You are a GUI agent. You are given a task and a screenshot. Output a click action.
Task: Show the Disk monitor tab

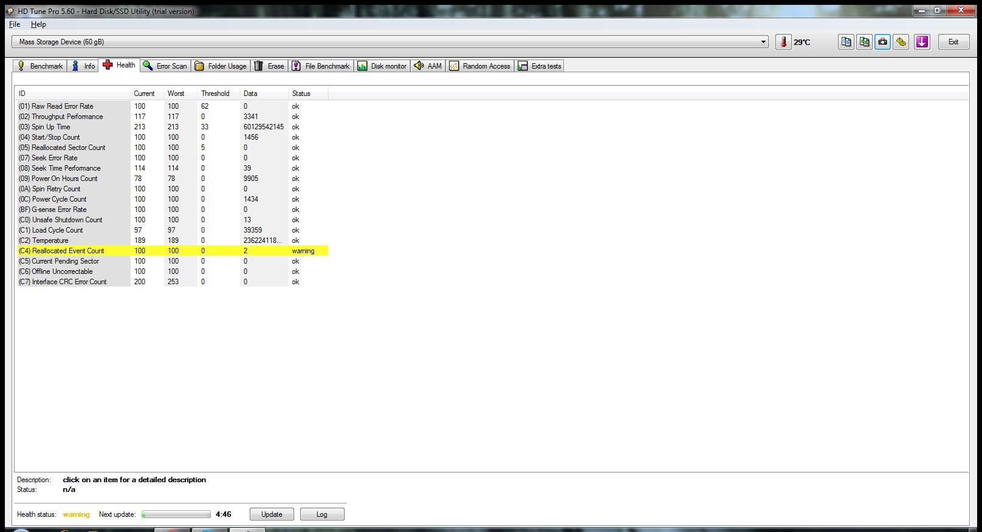(x=382, y=66)
